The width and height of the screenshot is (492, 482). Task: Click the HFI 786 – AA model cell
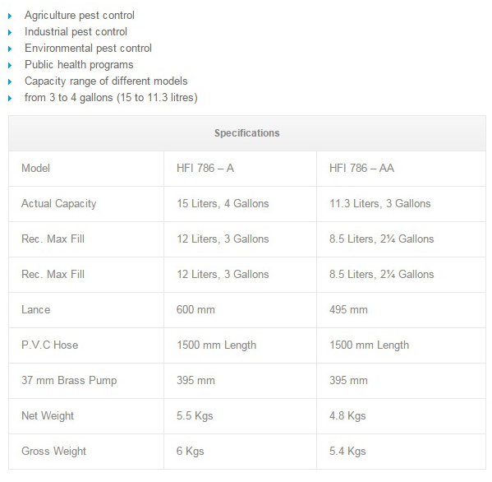coord(401,169)
